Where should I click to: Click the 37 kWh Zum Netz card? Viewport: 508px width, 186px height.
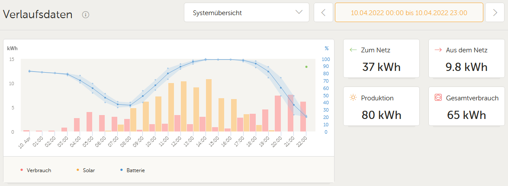tap(381, 59)
